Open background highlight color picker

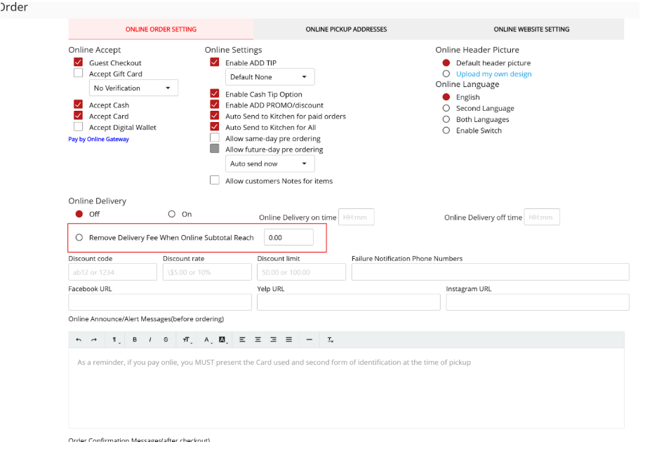tap(222, 340)
